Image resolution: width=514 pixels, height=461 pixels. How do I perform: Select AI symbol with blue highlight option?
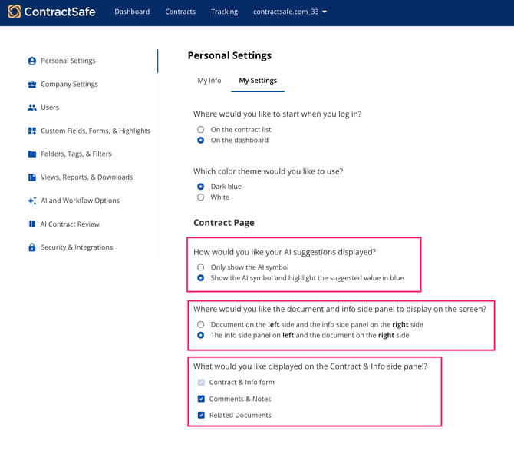[201, 278]
